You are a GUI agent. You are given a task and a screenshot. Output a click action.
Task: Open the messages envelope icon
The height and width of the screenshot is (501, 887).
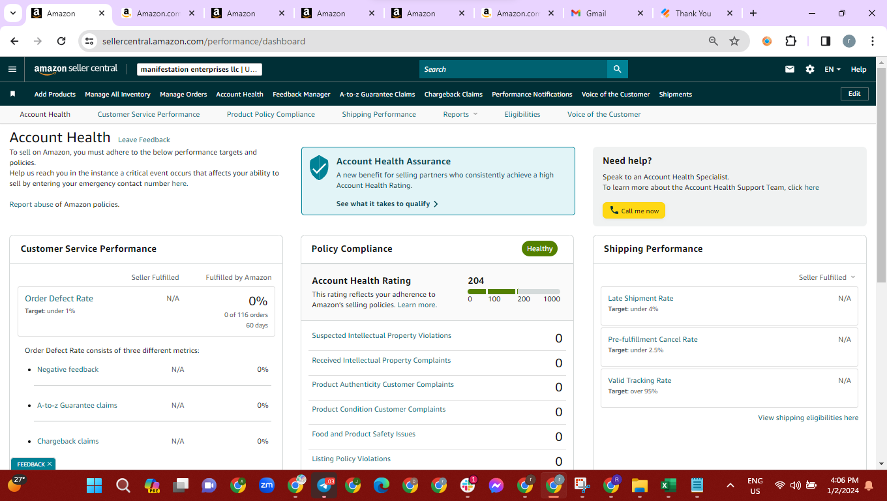coord(790,69)
